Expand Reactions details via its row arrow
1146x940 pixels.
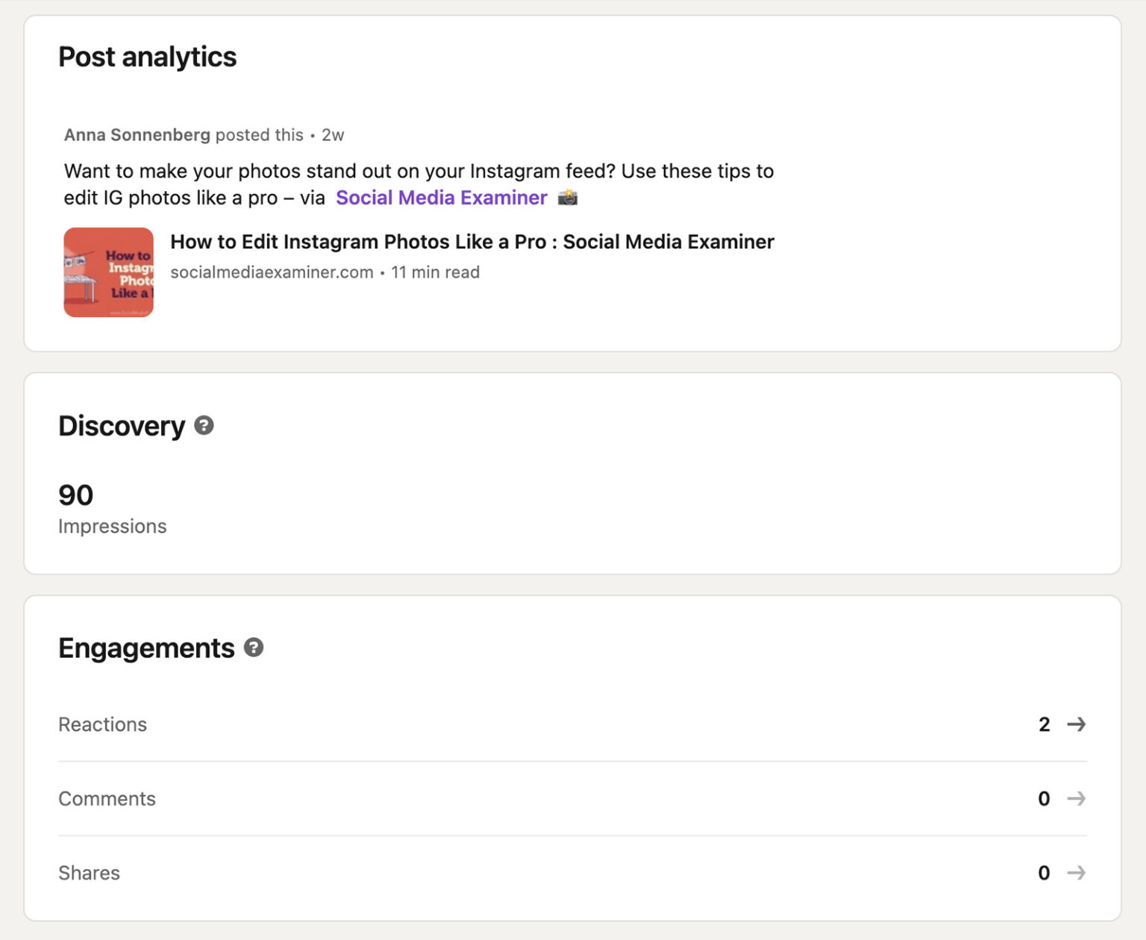(1077, 724)
